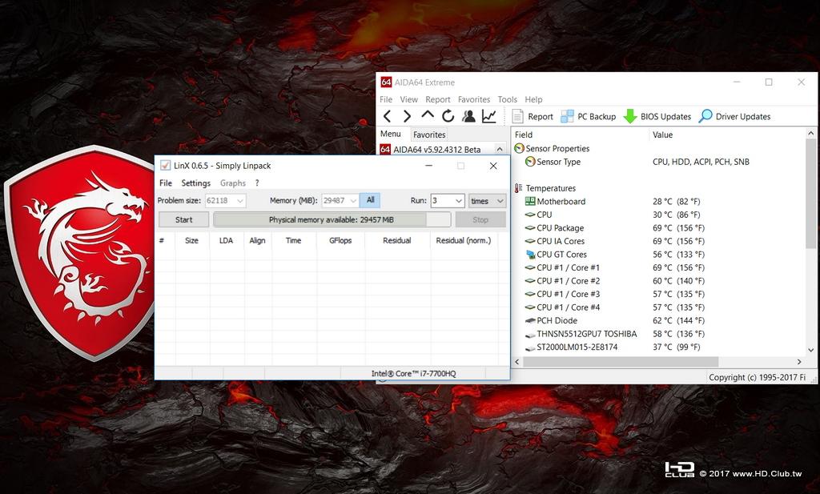Click the AIDA64 horizontal scrollbar thumb
Screen dimensions: 820x494
(621, 362)
